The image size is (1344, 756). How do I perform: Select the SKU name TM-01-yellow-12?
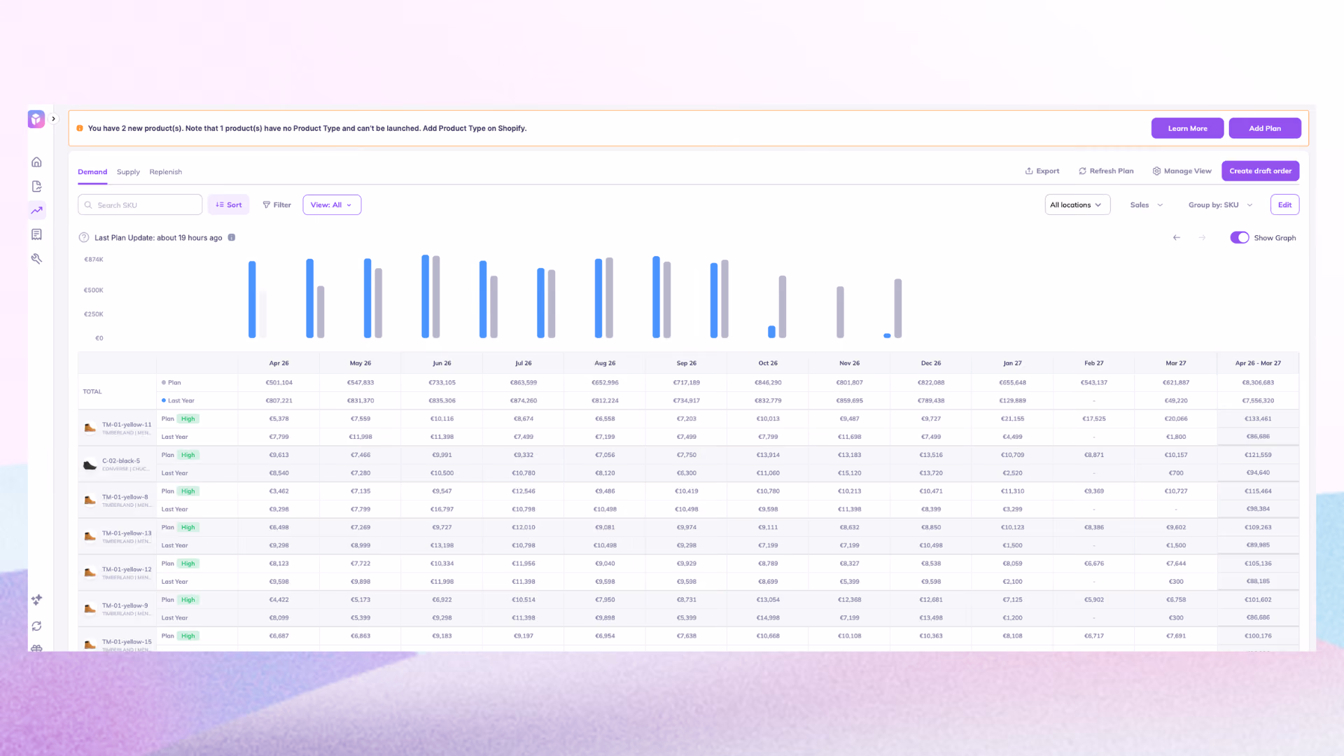pos(127,570)
